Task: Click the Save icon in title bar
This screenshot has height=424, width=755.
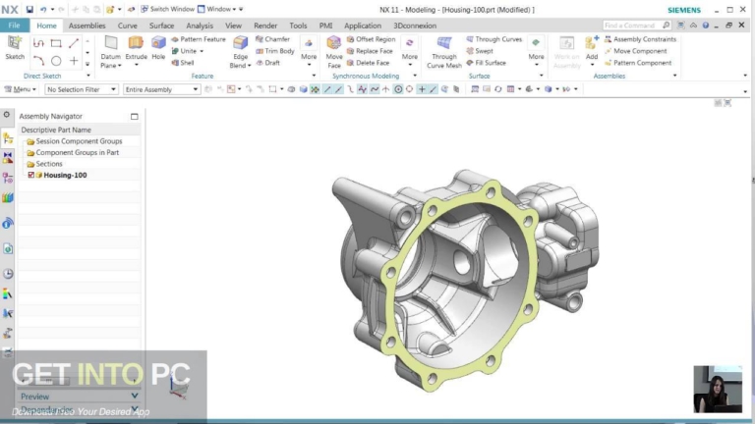Action: pyautogui.click(x=29, y=9)
